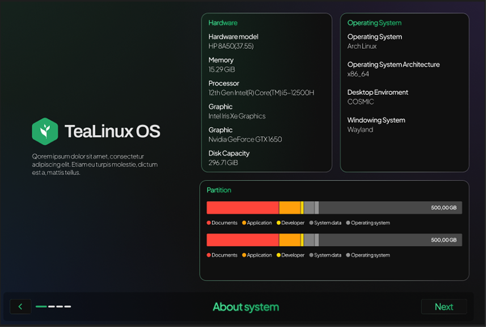The height and width of the screenshot is (327, 486).
Task: Select the Nvidia GeForce GTX 1650 text
Action: tap(245, 140)
